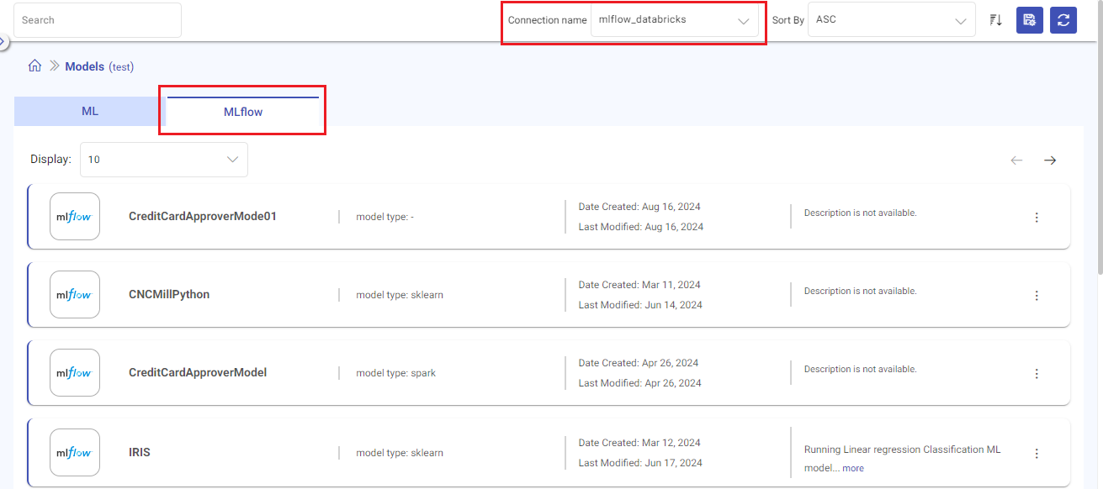
Task: Switch to the ML tab
Action: click(89, 110)
